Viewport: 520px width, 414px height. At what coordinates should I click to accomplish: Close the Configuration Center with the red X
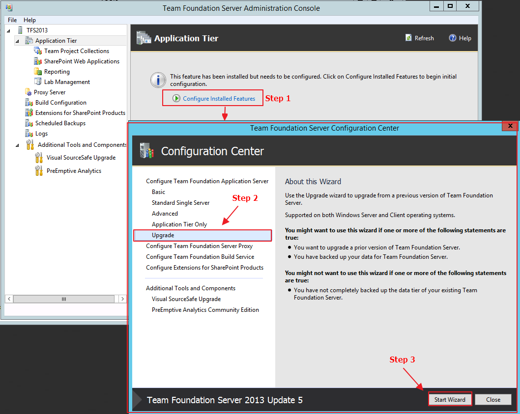pos(510,126)
